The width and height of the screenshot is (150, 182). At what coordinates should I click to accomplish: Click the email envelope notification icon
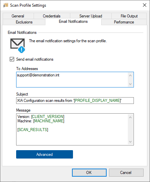click(17, 45)
